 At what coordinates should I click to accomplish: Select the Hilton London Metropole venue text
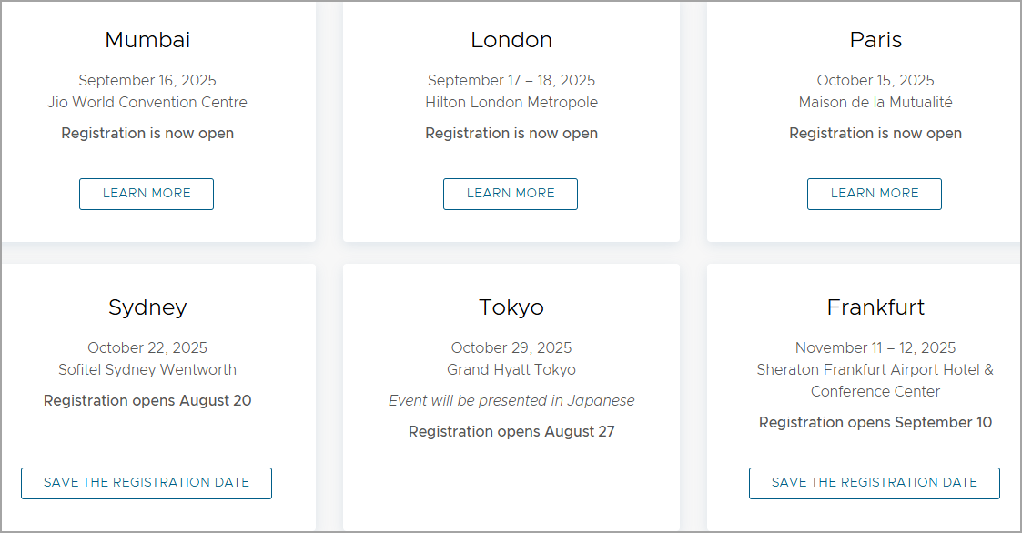[x=511, y=102]
